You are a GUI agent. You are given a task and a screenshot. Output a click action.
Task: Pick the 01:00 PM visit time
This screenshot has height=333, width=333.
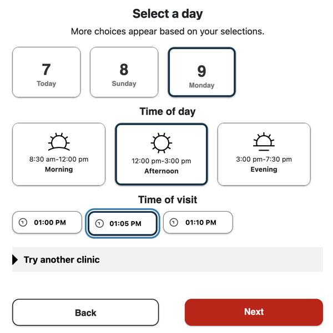click(x=47, y=222)
